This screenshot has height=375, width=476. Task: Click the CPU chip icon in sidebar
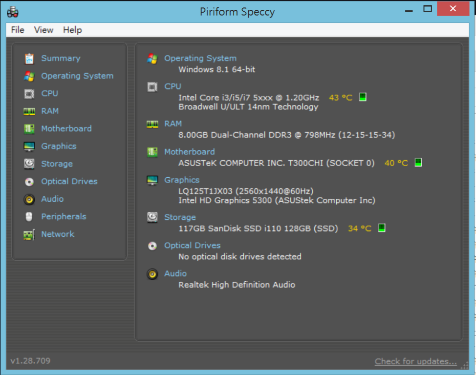point(29,94)
